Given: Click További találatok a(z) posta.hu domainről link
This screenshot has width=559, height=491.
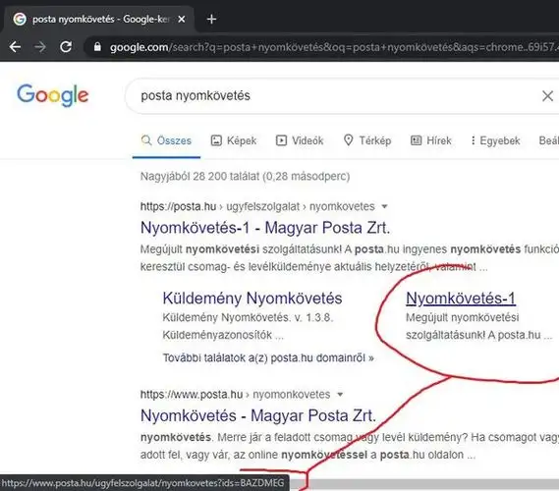Looking at the screenshot, I should tap(268, 357).
